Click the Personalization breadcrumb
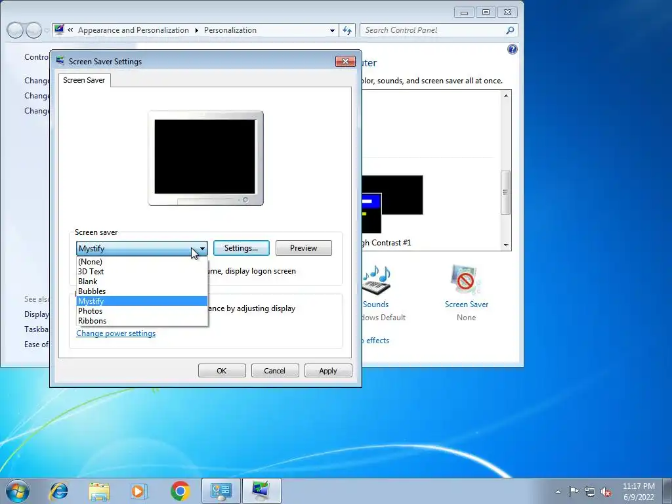The image size is (672, 504). pyautogui.click(x=230, y=30)
